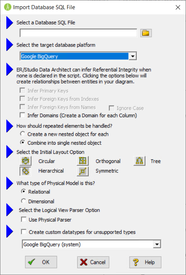Screen dimensions: 186x275
Task: Choose the Tree layout icon
Action: 139,161
